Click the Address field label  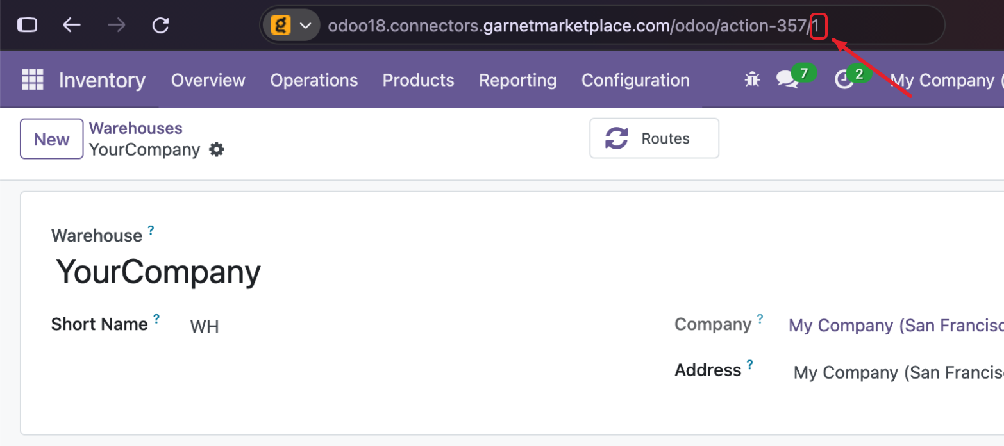click(708, 370)
